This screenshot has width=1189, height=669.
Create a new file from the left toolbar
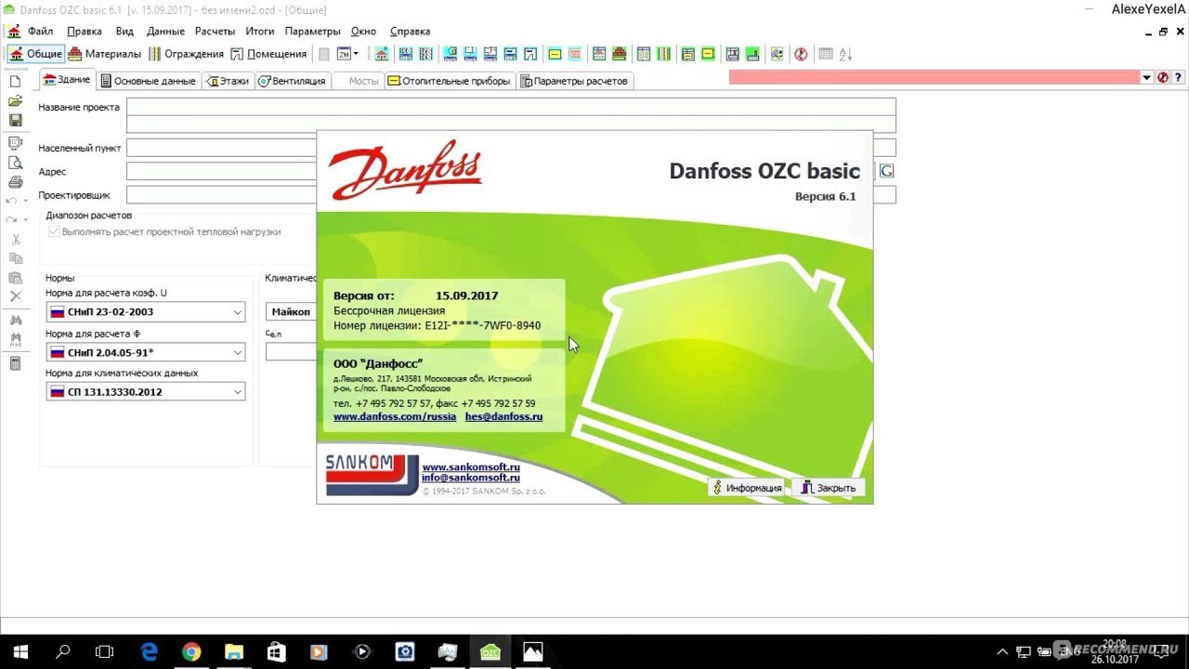point(15,81)
